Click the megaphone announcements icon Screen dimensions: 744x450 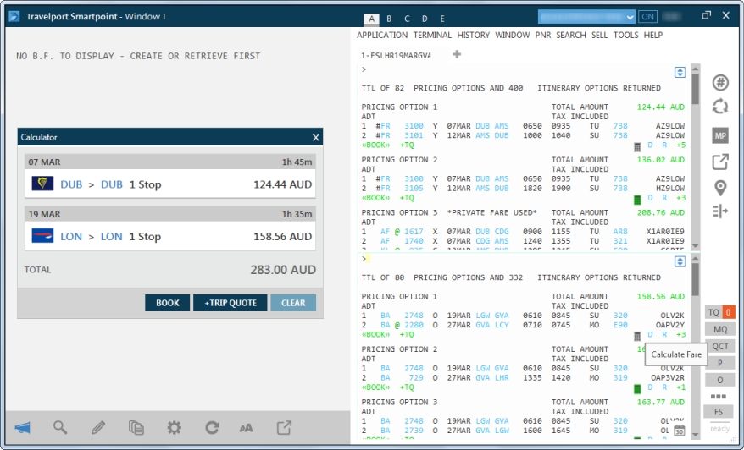[22, 427]
